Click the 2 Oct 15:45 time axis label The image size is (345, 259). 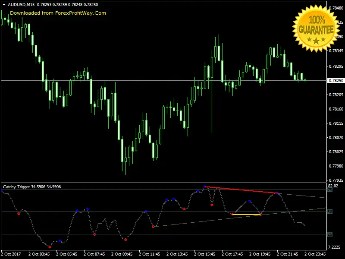coord(204,254)
